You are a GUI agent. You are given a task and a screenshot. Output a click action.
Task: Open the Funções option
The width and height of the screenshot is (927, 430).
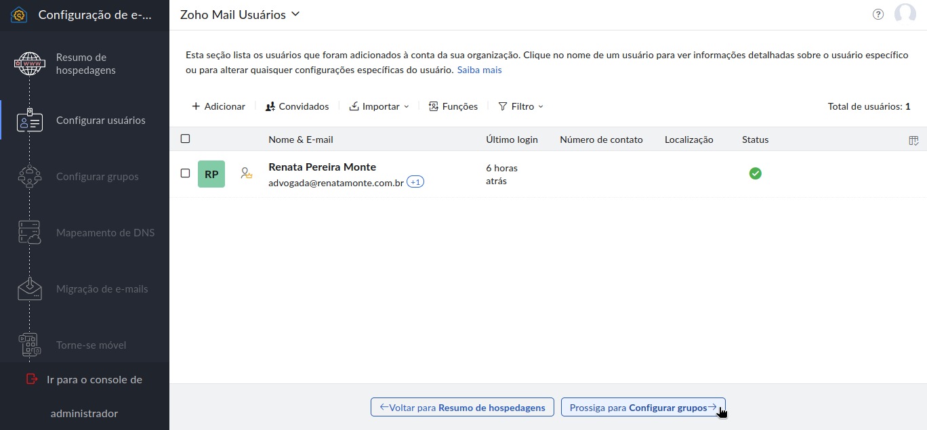[453, 106]
